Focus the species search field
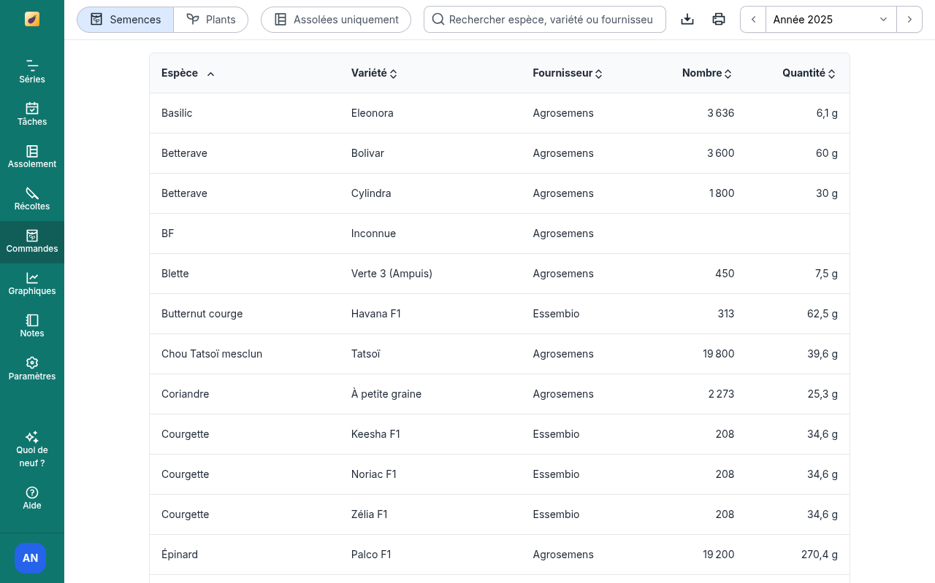Viewport: 935px width, 583px height. (549, 20)
